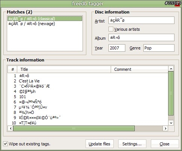This screenshot has width=182, height=151.
Task: Select the newage match entry
Action: click(x=45, y=24)
